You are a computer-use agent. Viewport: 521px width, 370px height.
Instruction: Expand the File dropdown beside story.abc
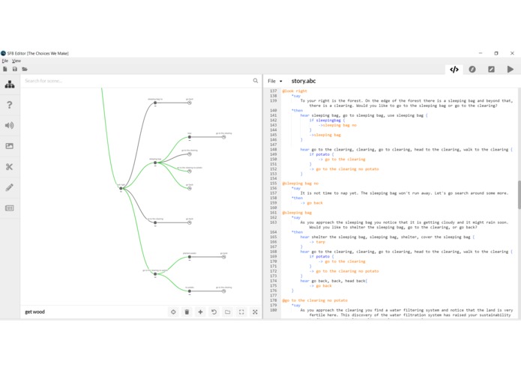(x=275, y=81)
